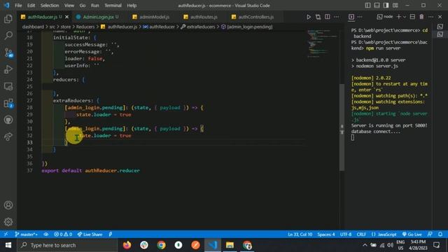This screenshot has width=448, height=252.
Task: Click the master branch in status bar
Action: (x=27, y=234)
